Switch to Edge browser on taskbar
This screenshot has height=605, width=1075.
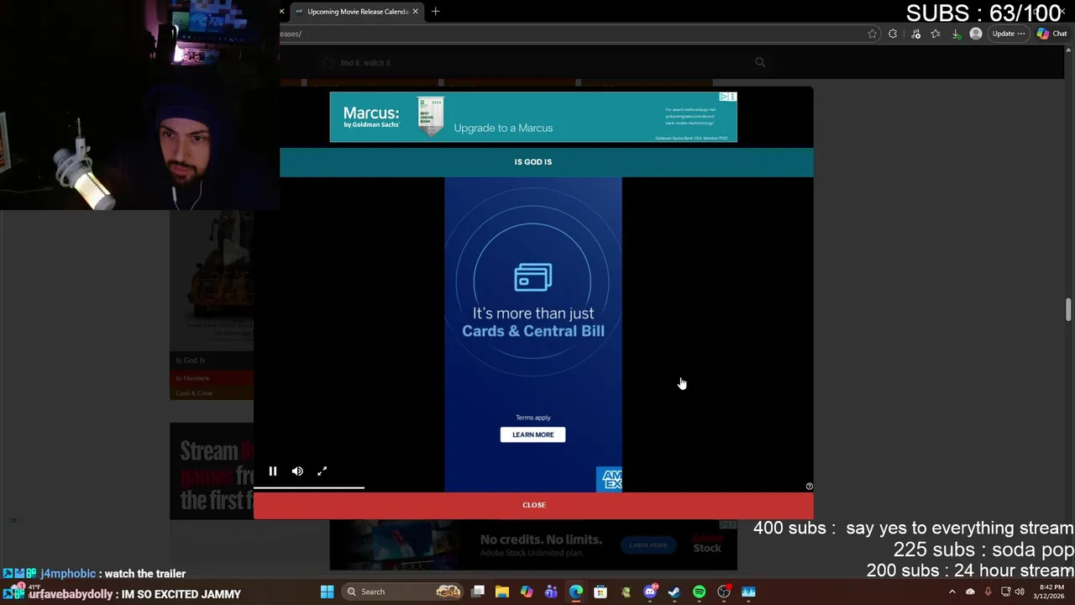pyautogui.click(x=576, y=592)
